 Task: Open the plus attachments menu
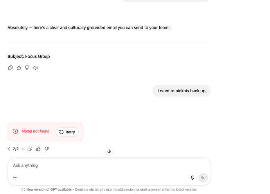(x=15, y=178)
